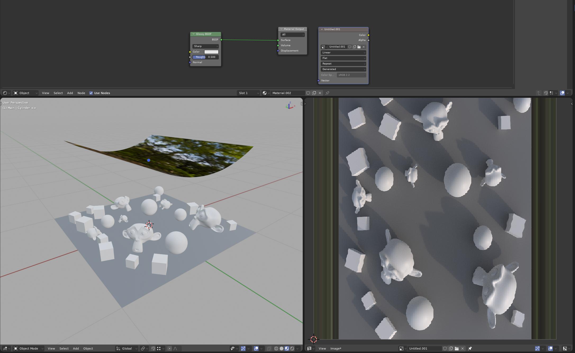The width and height of the screenshot is (575, 353).
Task: Open the Object shader type dropdown
Action: [26, 93]
